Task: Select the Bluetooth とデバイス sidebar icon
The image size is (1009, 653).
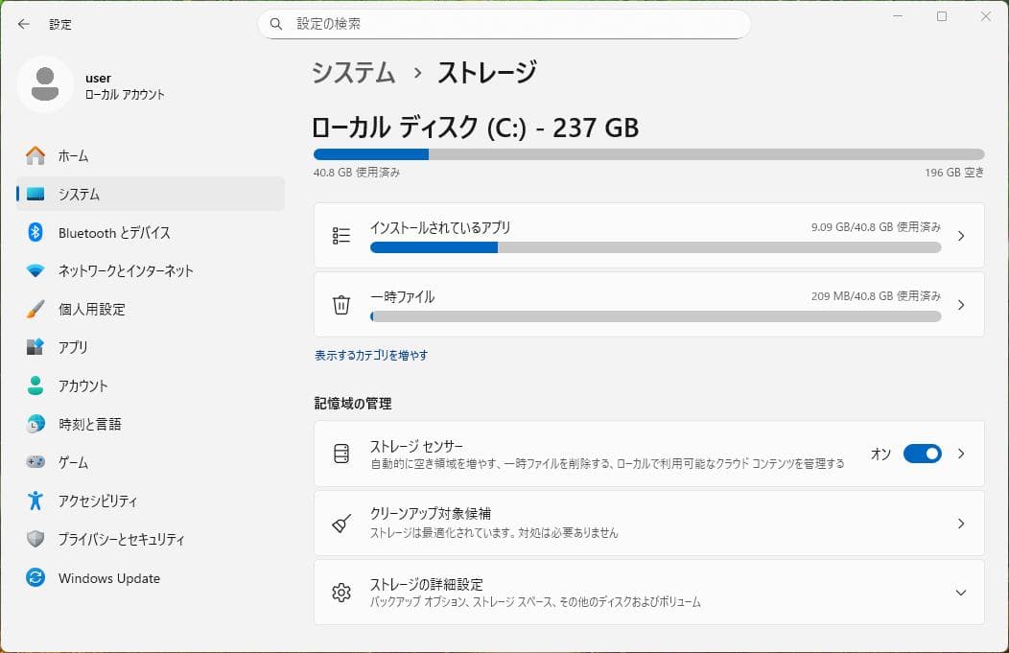Action: (35, 232)
